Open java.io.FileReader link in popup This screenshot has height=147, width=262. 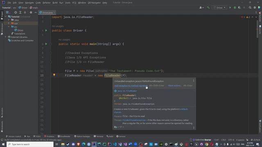127,91
